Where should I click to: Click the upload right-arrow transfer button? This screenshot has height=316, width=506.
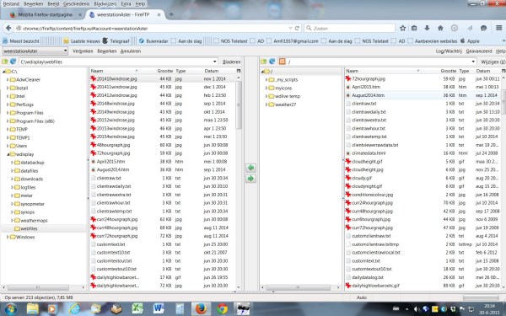coord(250,179)
